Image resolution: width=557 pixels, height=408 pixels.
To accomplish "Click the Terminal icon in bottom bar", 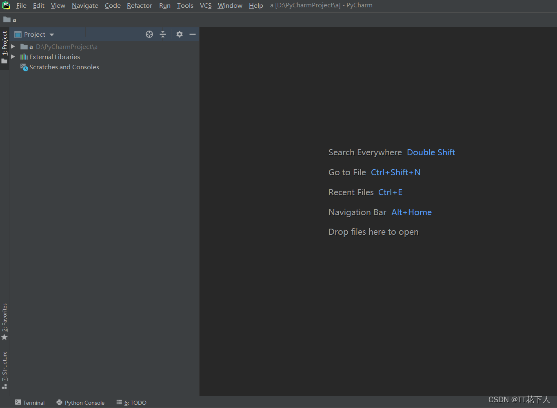I will point(18,402).
